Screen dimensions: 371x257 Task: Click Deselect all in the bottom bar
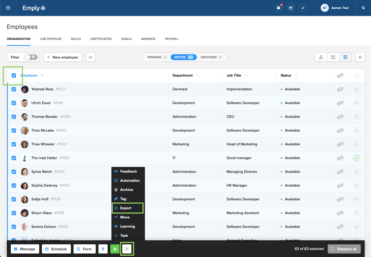coord(344,249)
